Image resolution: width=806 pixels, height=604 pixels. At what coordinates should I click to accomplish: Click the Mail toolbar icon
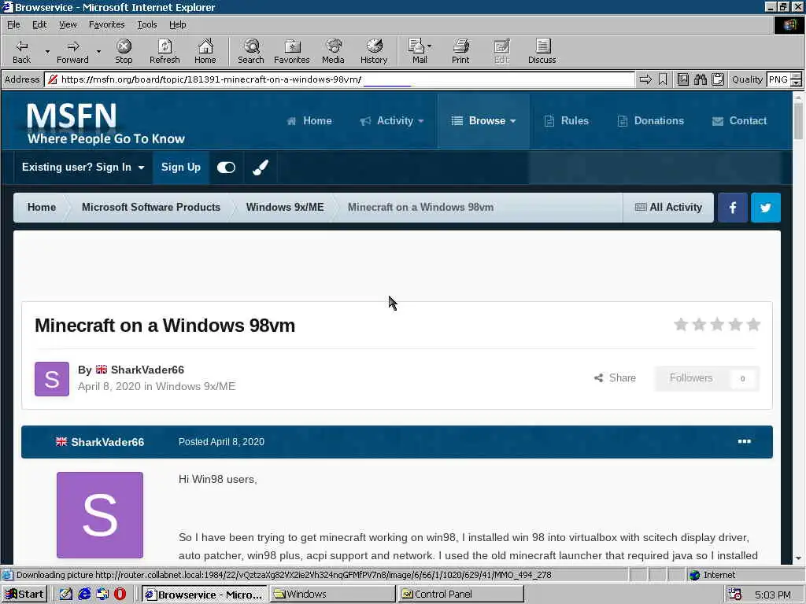[x=417, y=51]
